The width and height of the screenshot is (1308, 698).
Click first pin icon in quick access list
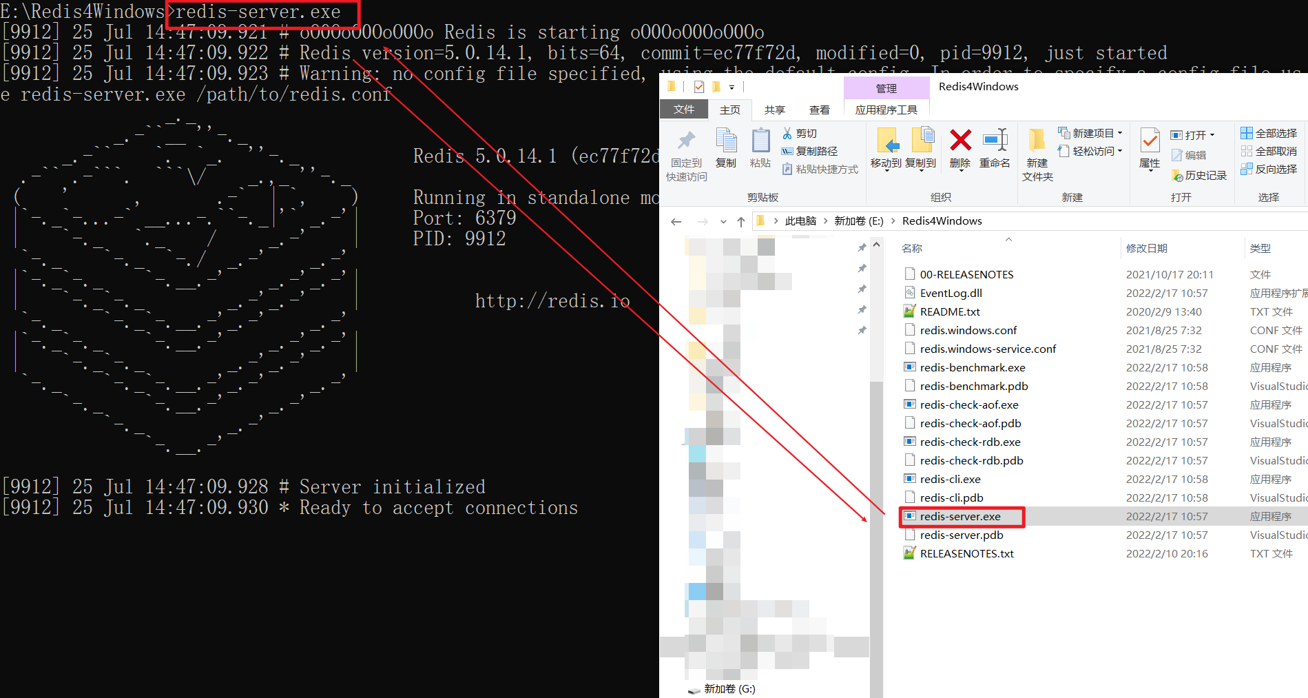click(862, 247)
